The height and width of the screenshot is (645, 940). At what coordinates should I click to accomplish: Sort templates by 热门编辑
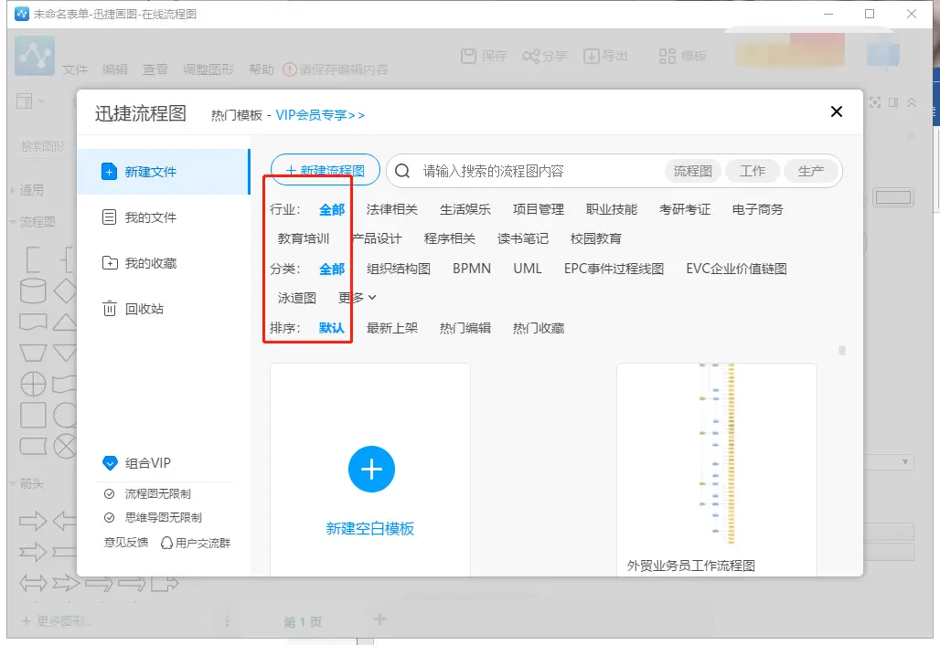coord(465,328)
